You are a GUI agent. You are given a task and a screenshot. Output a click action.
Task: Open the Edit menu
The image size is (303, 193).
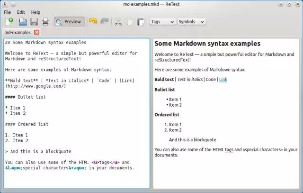(21, 12)
